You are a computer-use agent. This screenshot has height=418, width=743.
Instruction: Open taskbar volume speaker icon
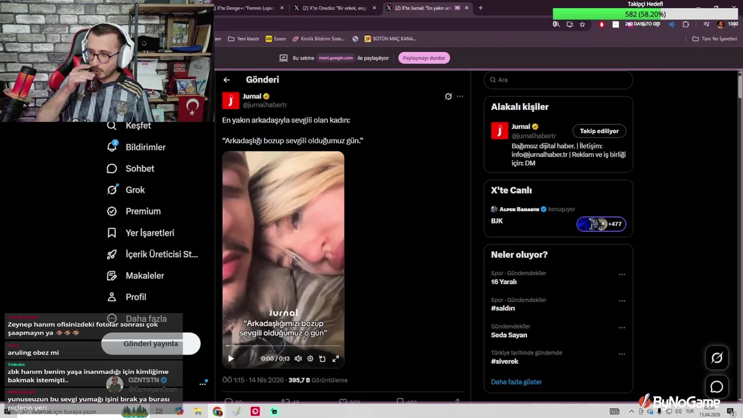point(677,412)
